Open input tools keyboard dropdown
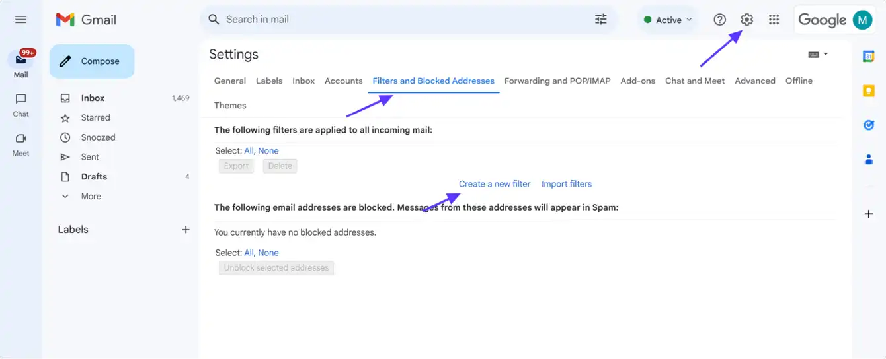Image resolution: width=886 pixels, height=359 pixels. click(x=818, y=55)
